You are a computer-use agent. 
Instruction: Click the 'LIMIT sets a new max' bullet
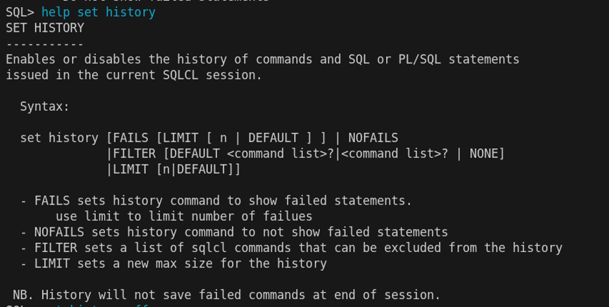(x=174, y=264)
